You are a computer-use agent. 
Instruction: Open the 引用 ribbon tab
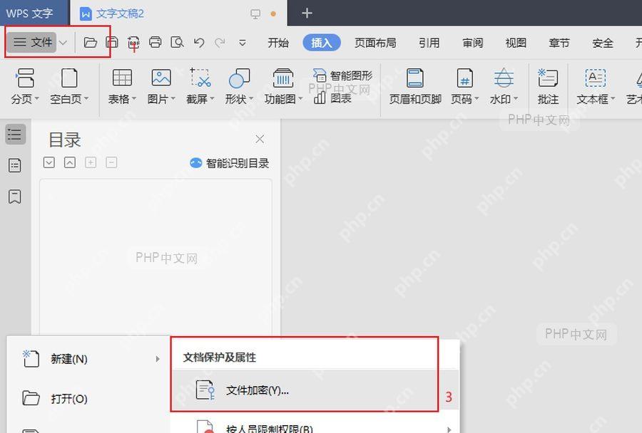[x=429, y=43]
